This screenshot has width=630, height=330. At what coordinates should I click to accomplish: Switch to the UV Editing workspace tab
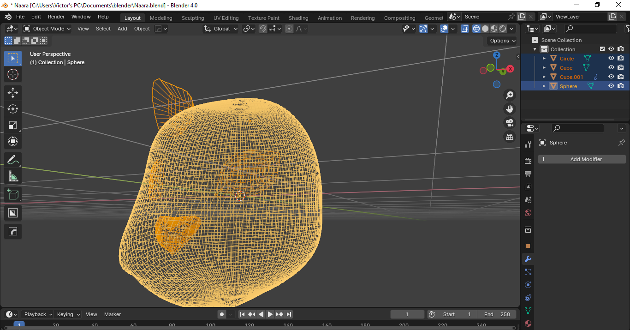pos(226,18)
